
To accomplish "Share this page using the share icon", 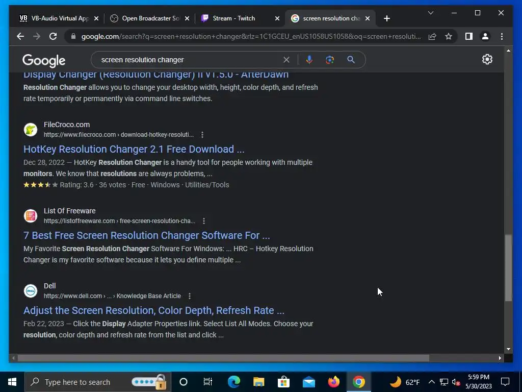I will [x=432, y=36].
